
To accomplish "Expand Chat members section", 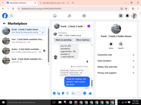I will [x=116, y=61].
